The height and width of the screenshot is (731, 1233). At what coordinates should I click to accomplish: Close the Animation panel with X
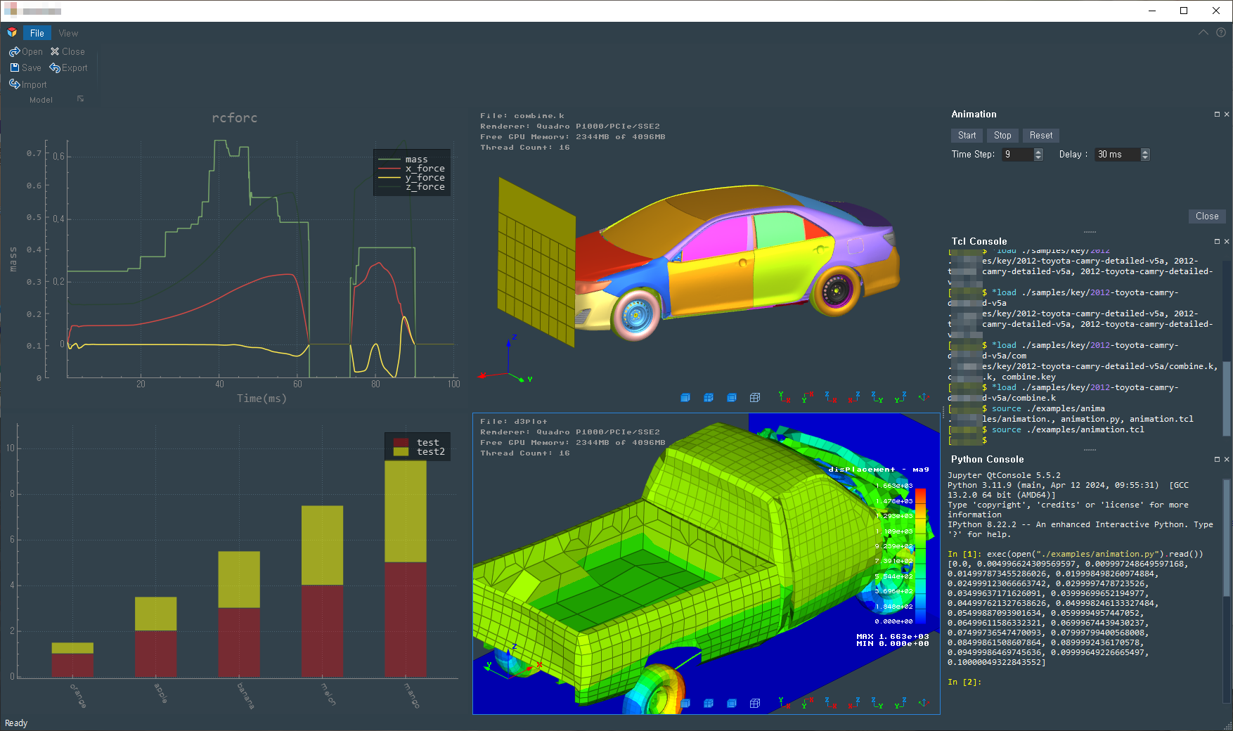pos(1227,115)
